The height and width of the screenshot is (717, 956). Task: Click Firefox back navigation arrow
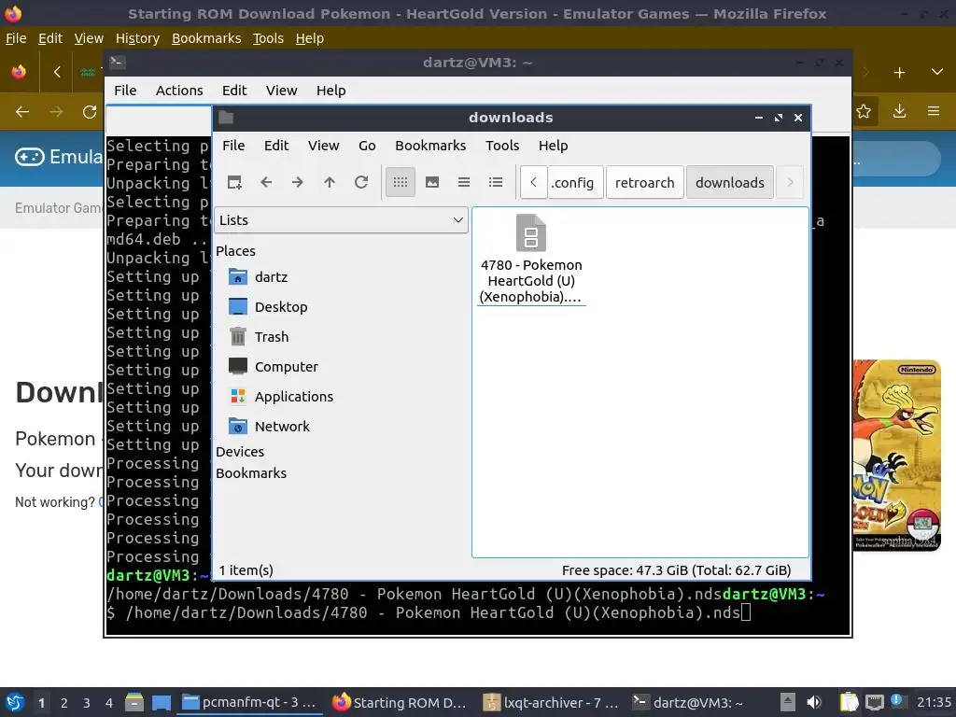click(22, 112)
